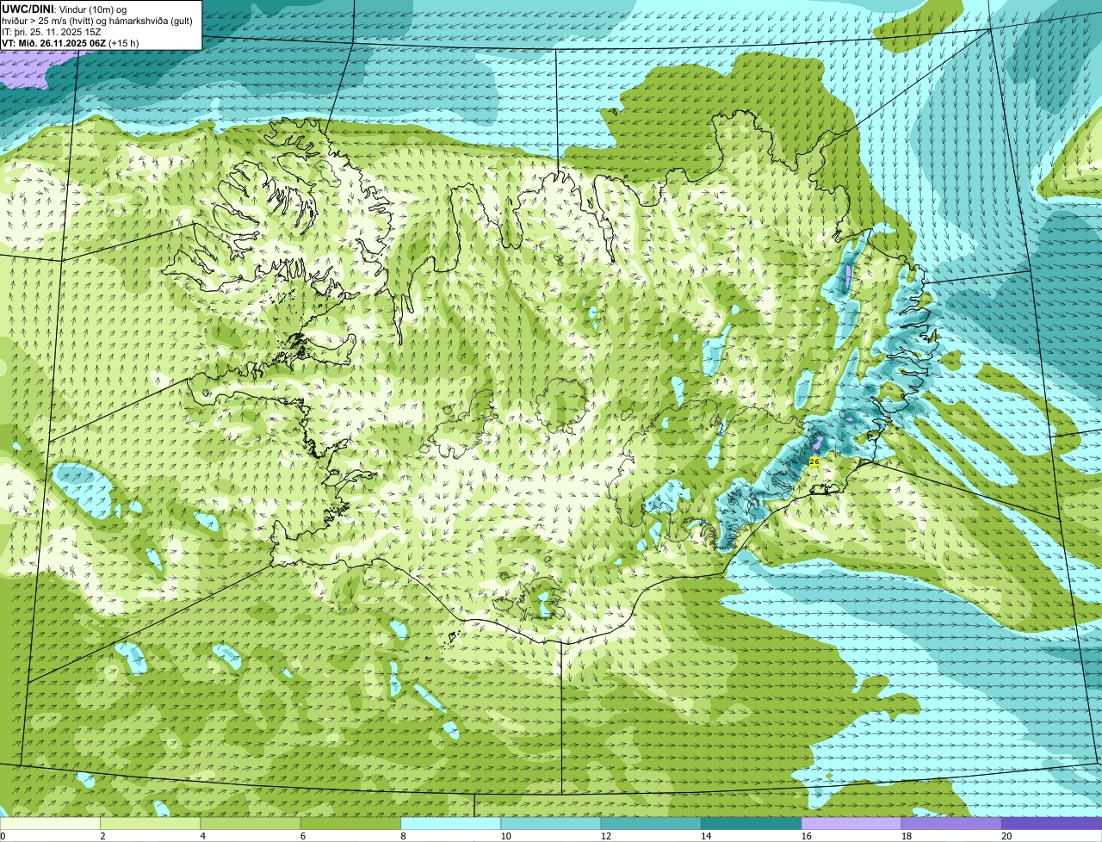Screen dimensions: 1102x842
Task: Select the palest 0–2 m/s legend swatch
Action: tap(50, 823)
